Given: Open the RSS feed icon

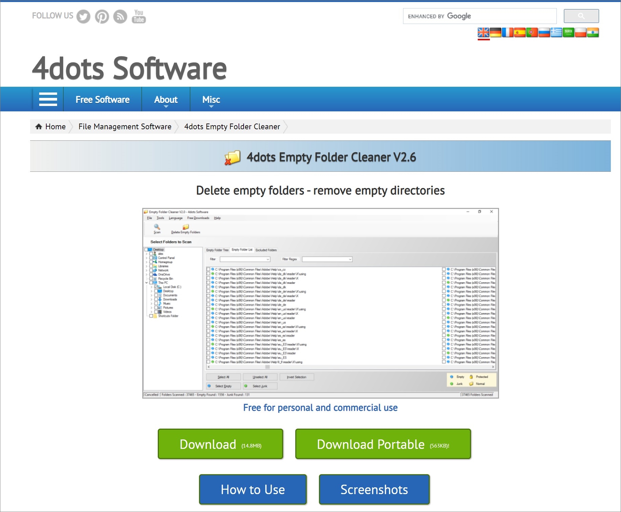Looking at the screenshot, I should [x=120, y=17].
